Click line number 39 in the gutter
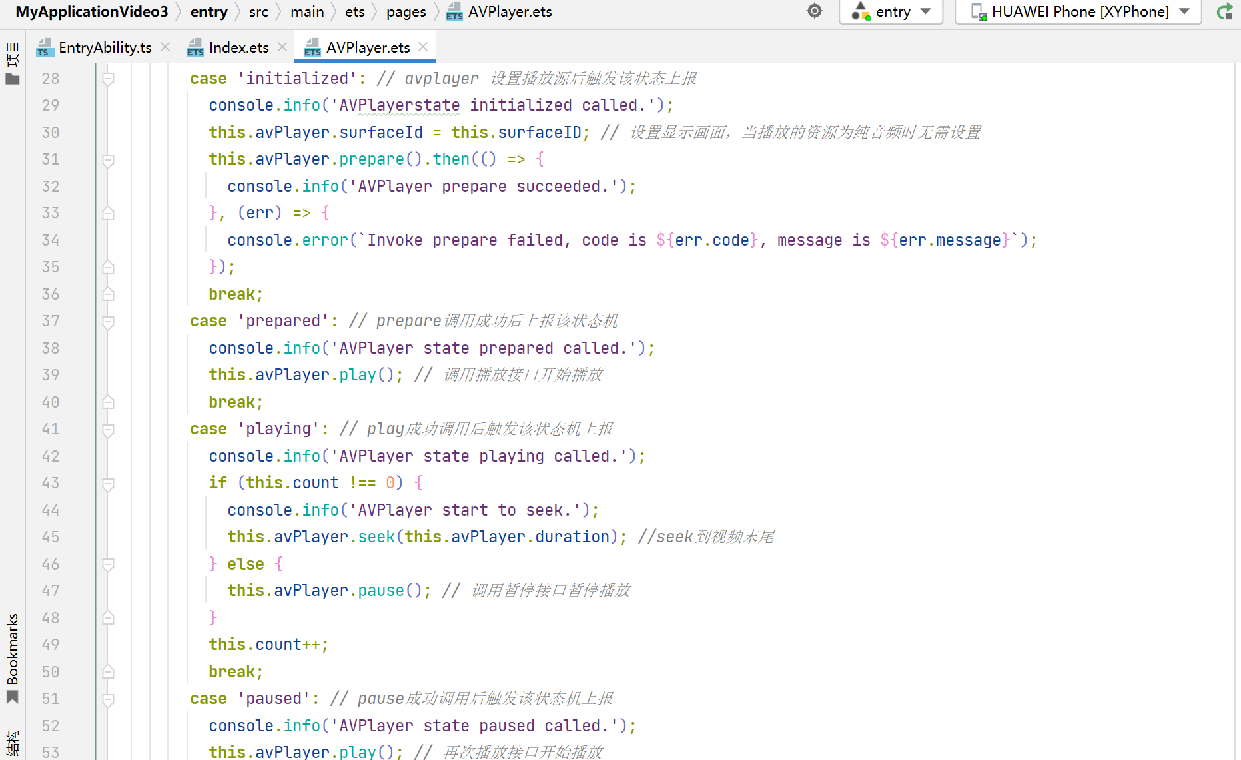Viewport: 1241px width, 760px height. (51, 375)
